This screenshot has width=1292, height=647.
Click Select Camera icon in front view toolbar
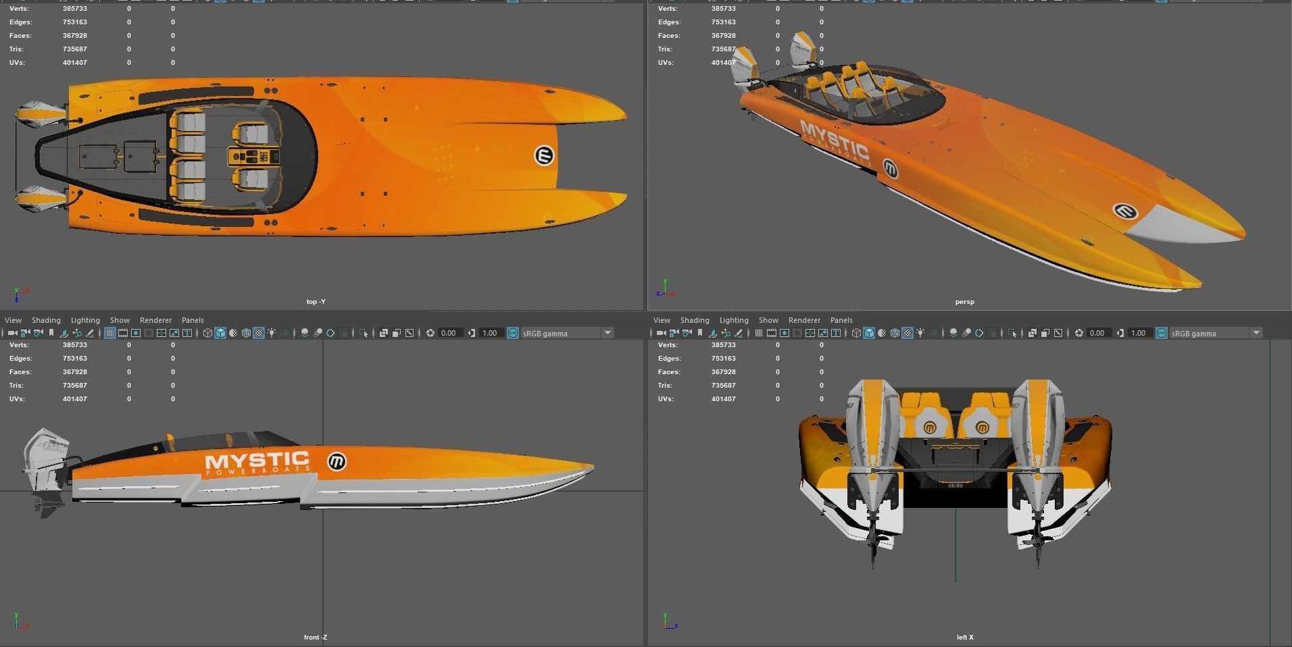(12, 333)
